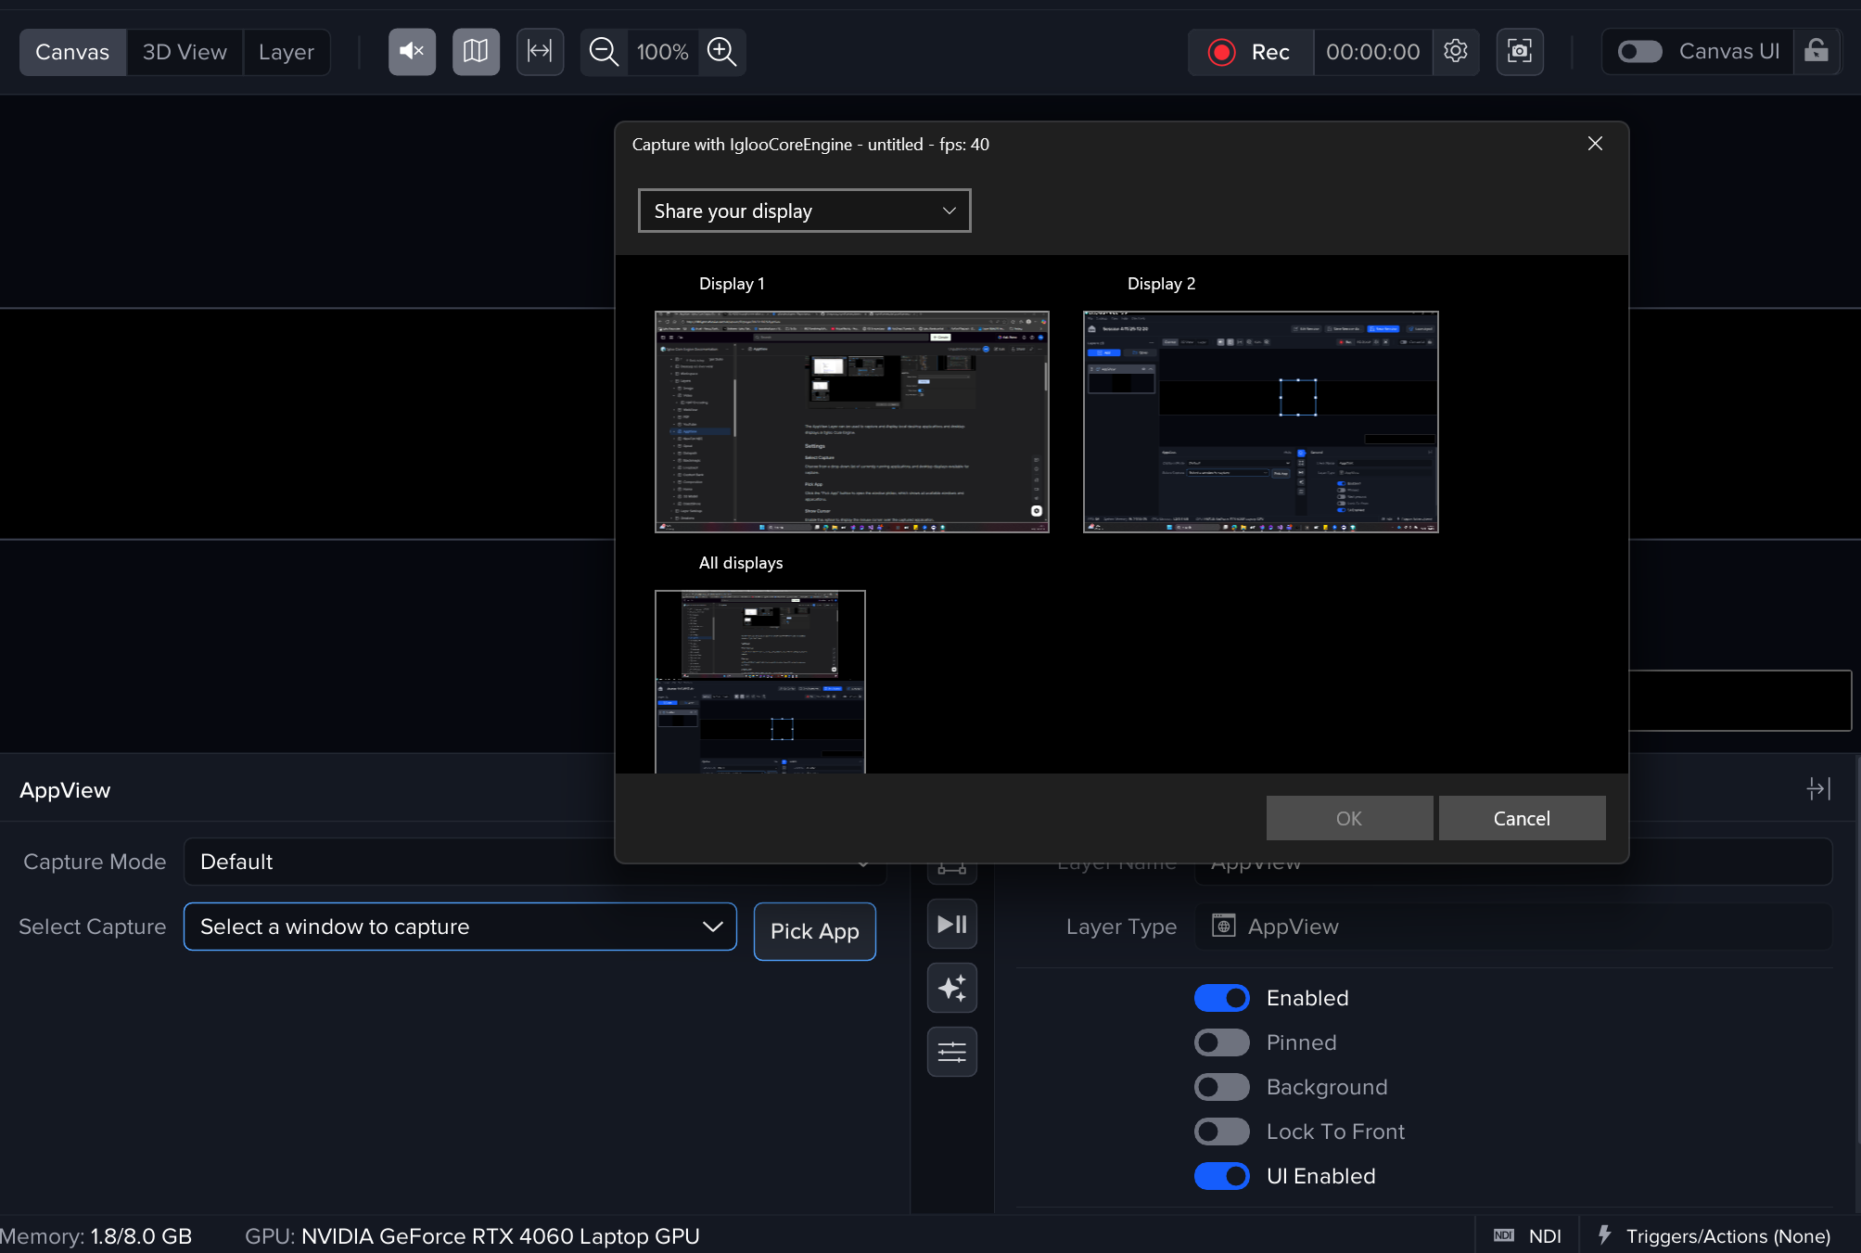
Task: Open the Share your display dropdown
Action: 804,211
